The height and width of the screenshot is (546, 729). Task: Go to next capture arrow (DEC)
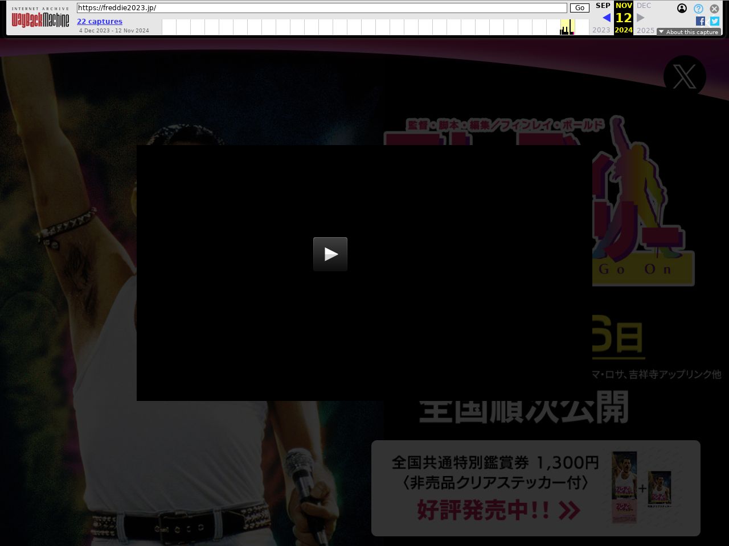pyautogui.click(x=641, y=18)
